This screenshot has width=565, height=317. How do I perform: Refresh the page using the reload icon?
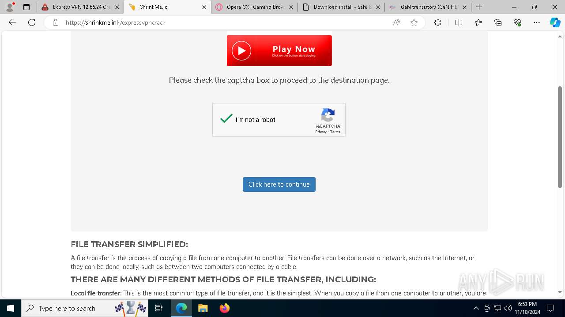pos(32,22)
